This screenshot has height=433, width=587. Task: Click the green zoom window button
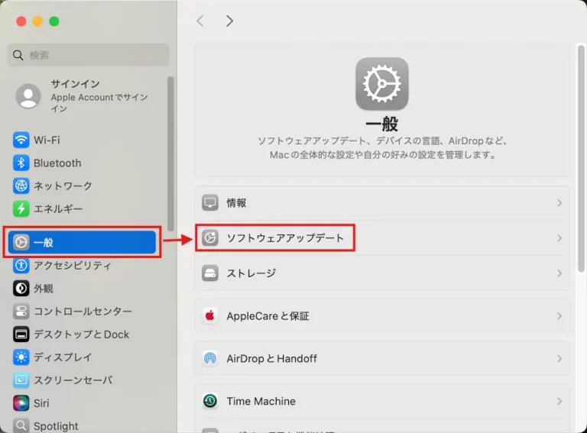tap(54, 21)
